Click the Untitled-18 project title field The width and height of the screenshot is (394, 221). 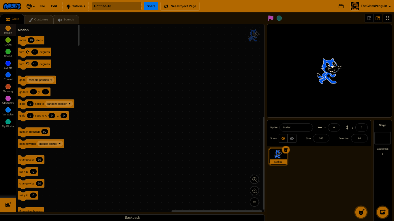tap(116, 6)
